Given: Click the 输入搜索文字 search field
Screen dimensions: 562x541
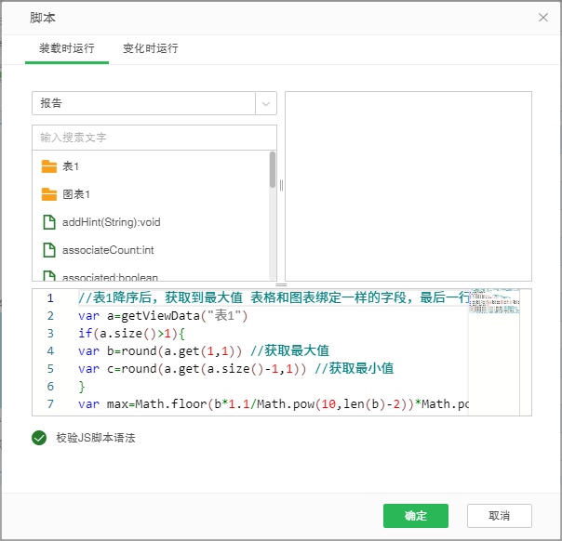Looking at the screenshot, I should point(154,138).
